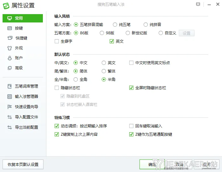222x172 pixels.
Task: Enable 中文时使用英文标点
Action: coord(131,63)
